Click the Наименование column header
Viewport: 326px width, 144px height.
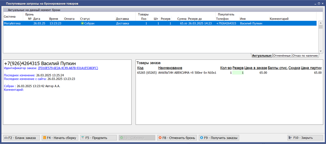pos(170,68)
